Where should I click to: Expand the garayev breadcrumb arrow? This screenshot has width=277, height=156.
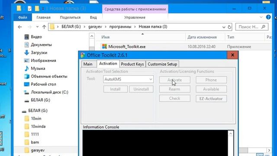[x=106, y=27]
